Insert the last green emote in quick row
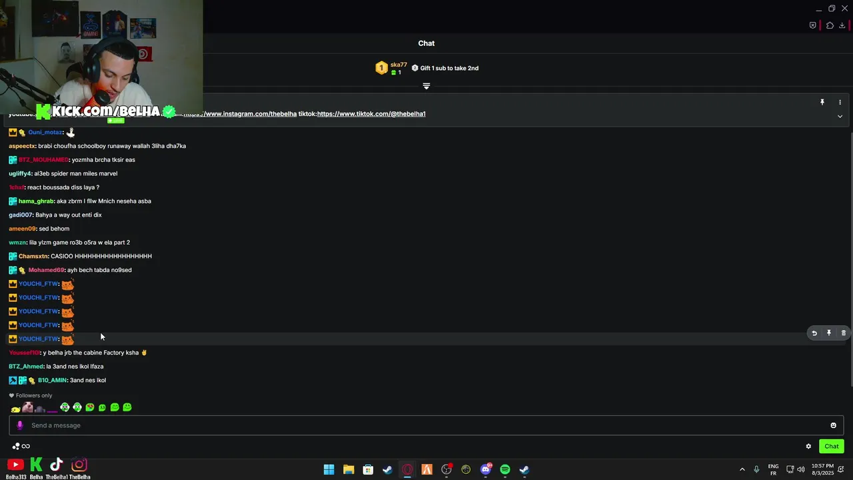Screen dimensions: 853x480 click(x=127, y=407)
